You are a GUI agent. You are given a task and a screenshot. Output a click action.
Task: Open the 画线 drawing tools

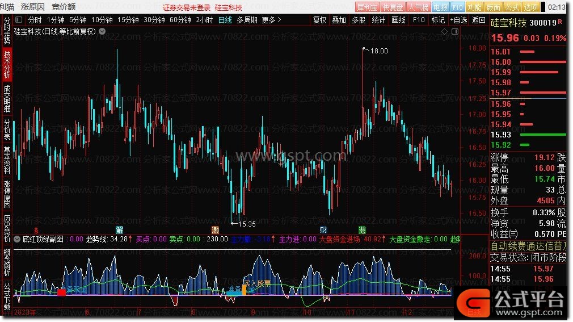coord(398,20)
